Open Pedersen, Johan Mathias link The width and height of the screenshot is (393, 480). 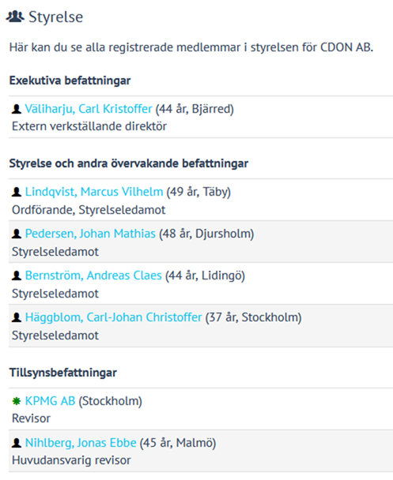click(90, 234)
